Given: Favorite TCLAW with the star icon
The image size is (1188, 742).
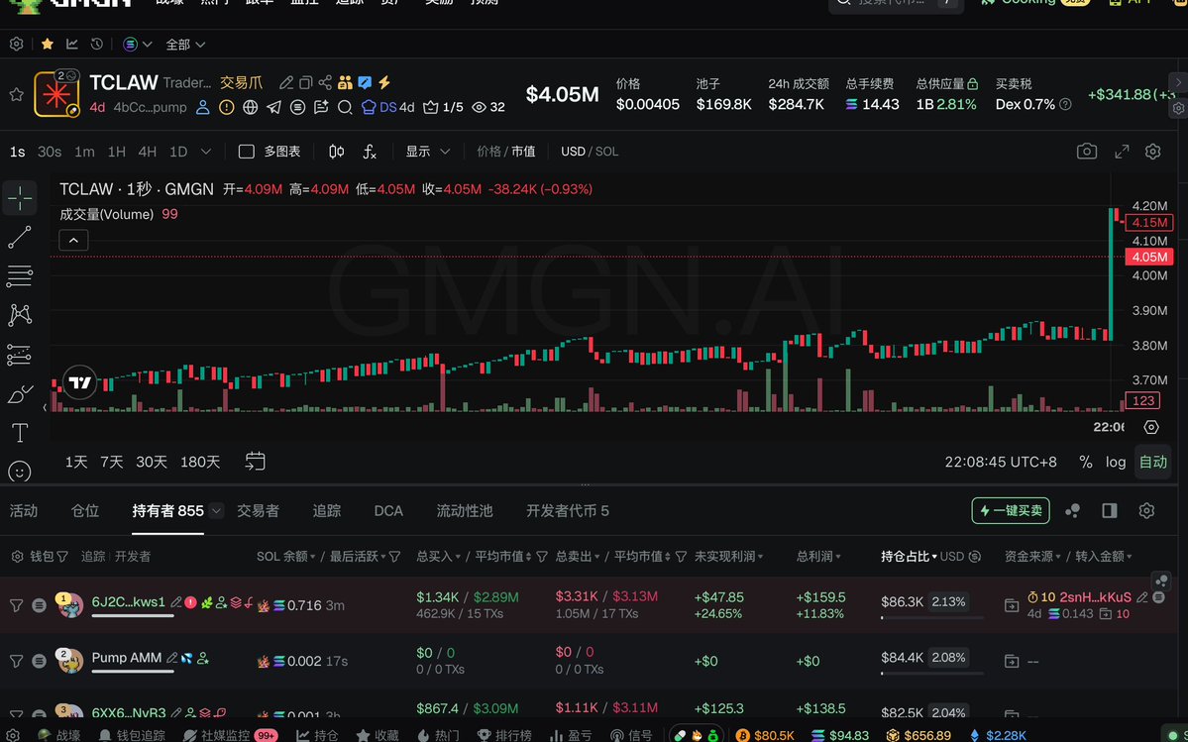Looking at the screenshot, I should coord(15,95).
